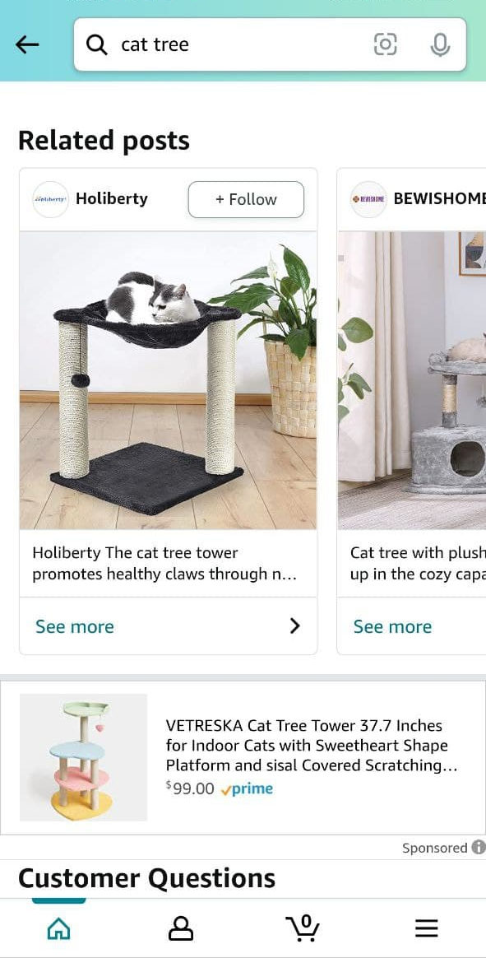Open the account profile icon

pos(181,928)
